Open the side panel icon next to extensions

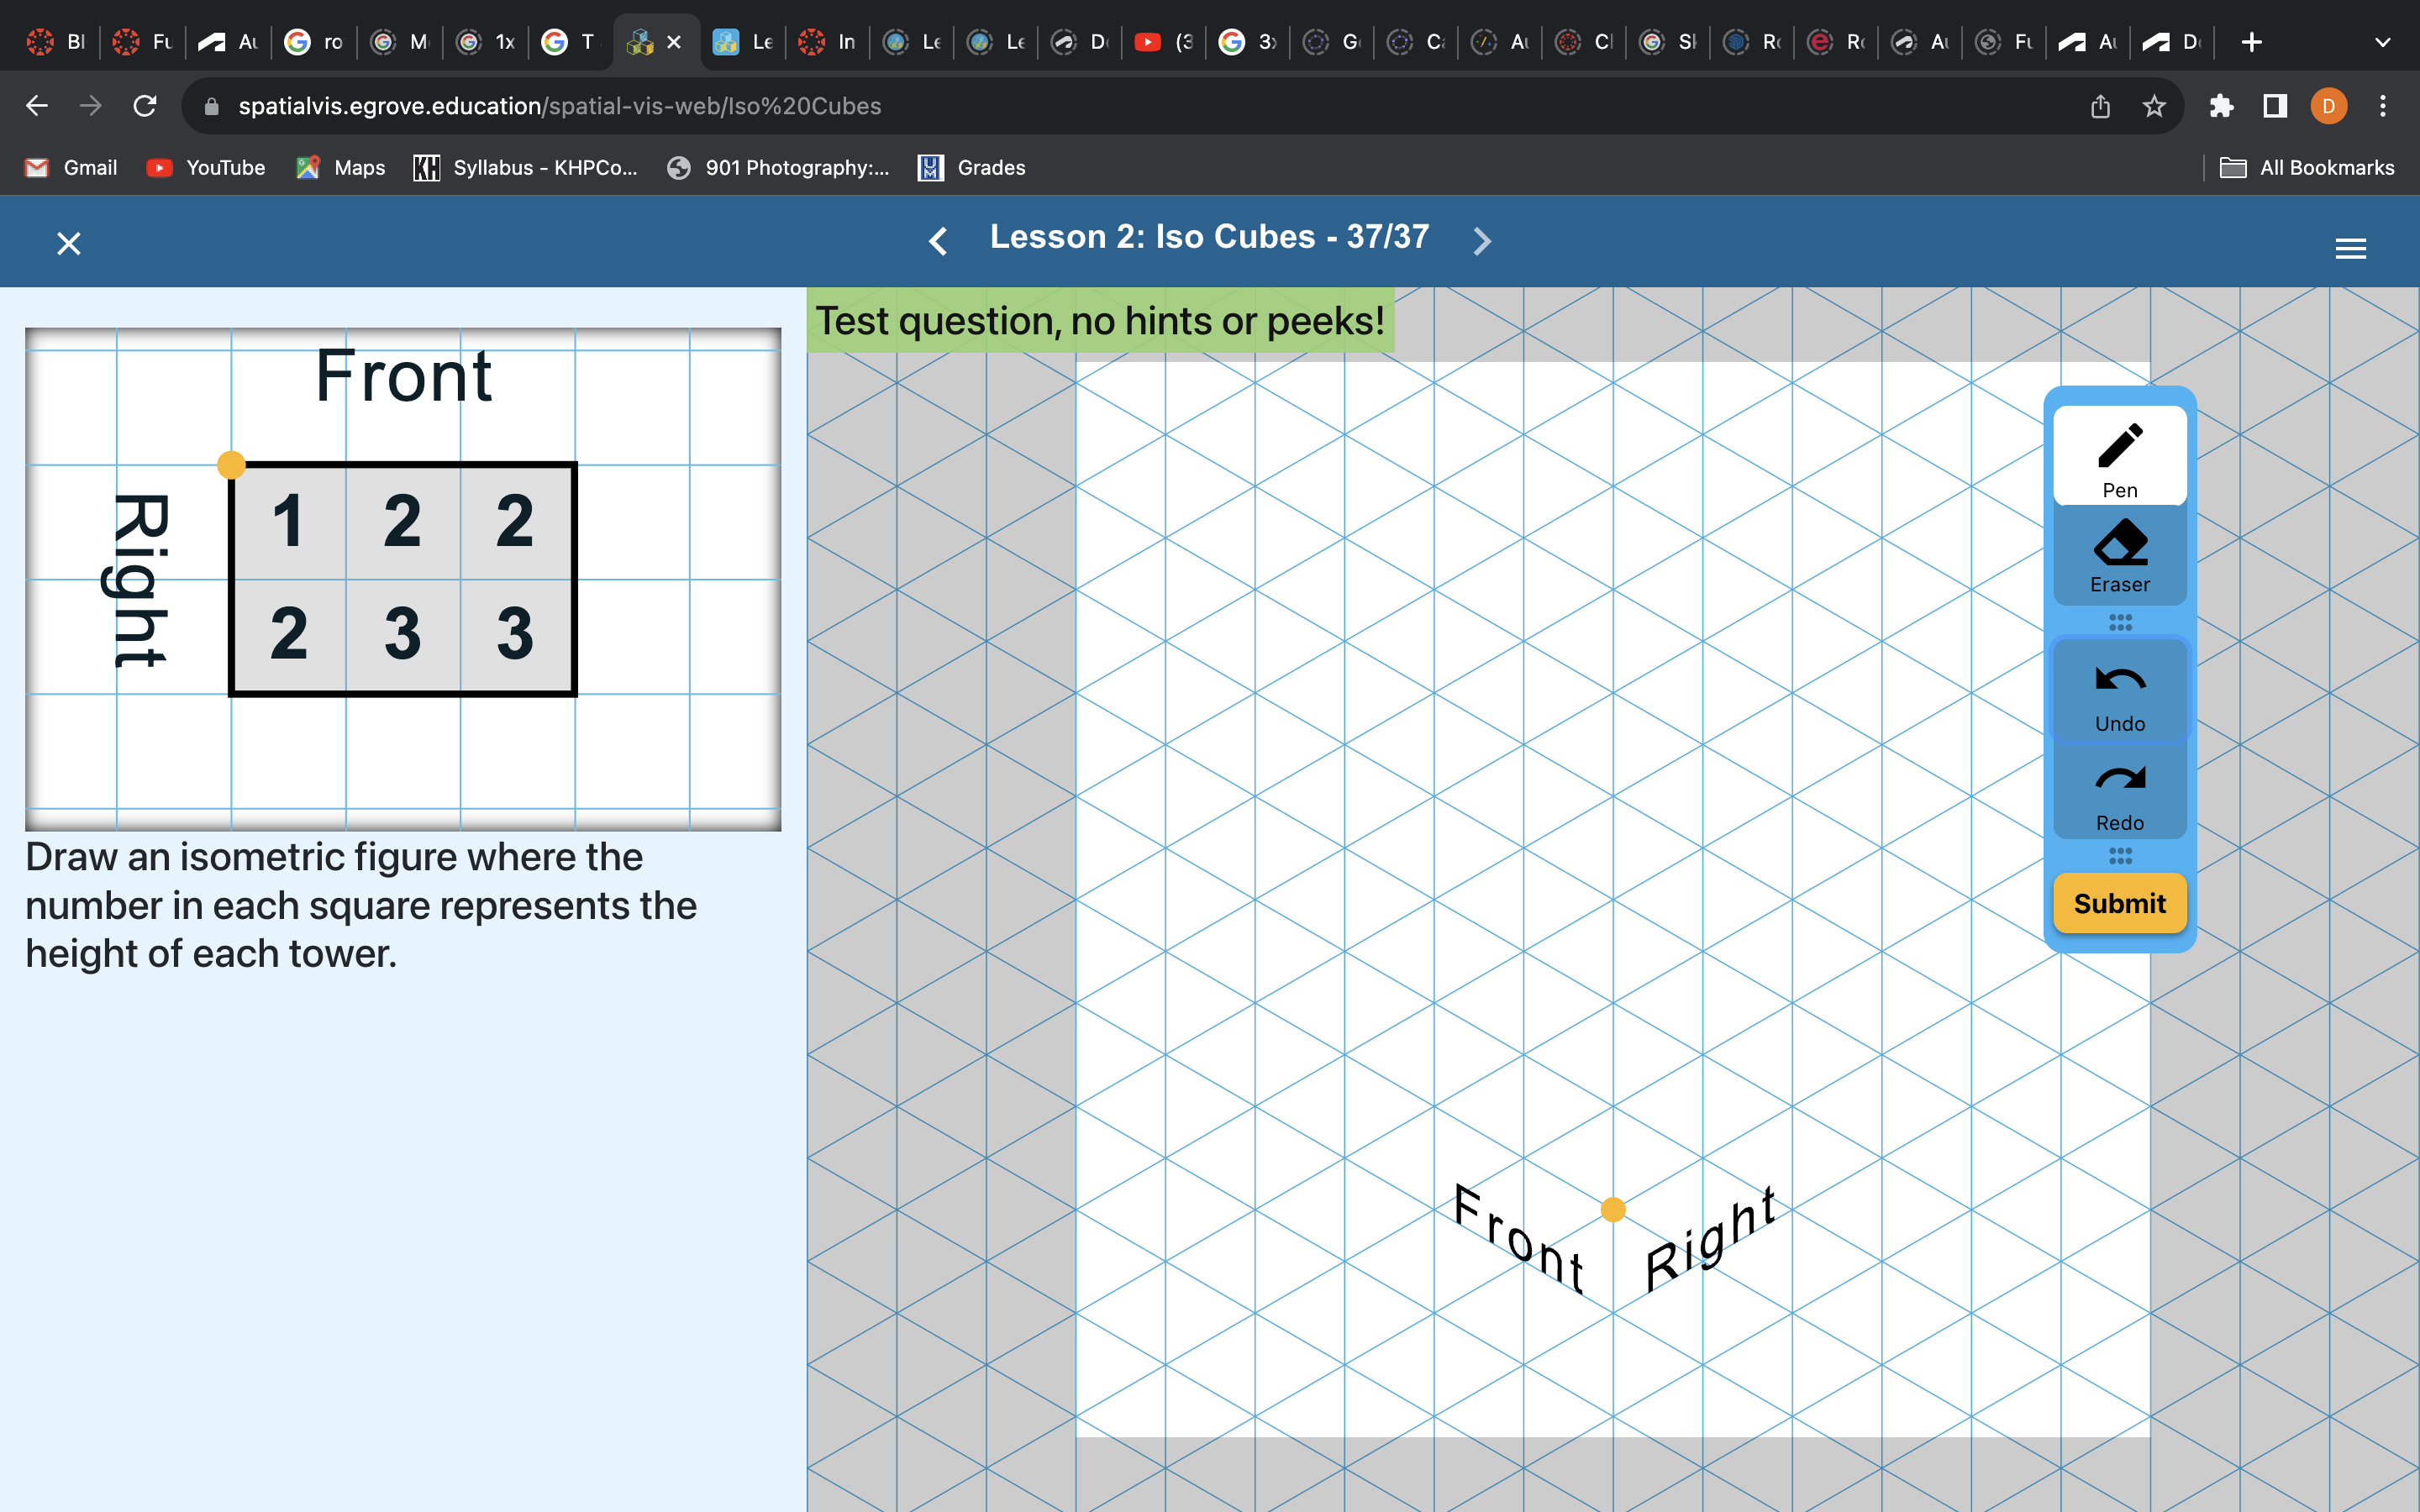click(x=2274, y=105)
